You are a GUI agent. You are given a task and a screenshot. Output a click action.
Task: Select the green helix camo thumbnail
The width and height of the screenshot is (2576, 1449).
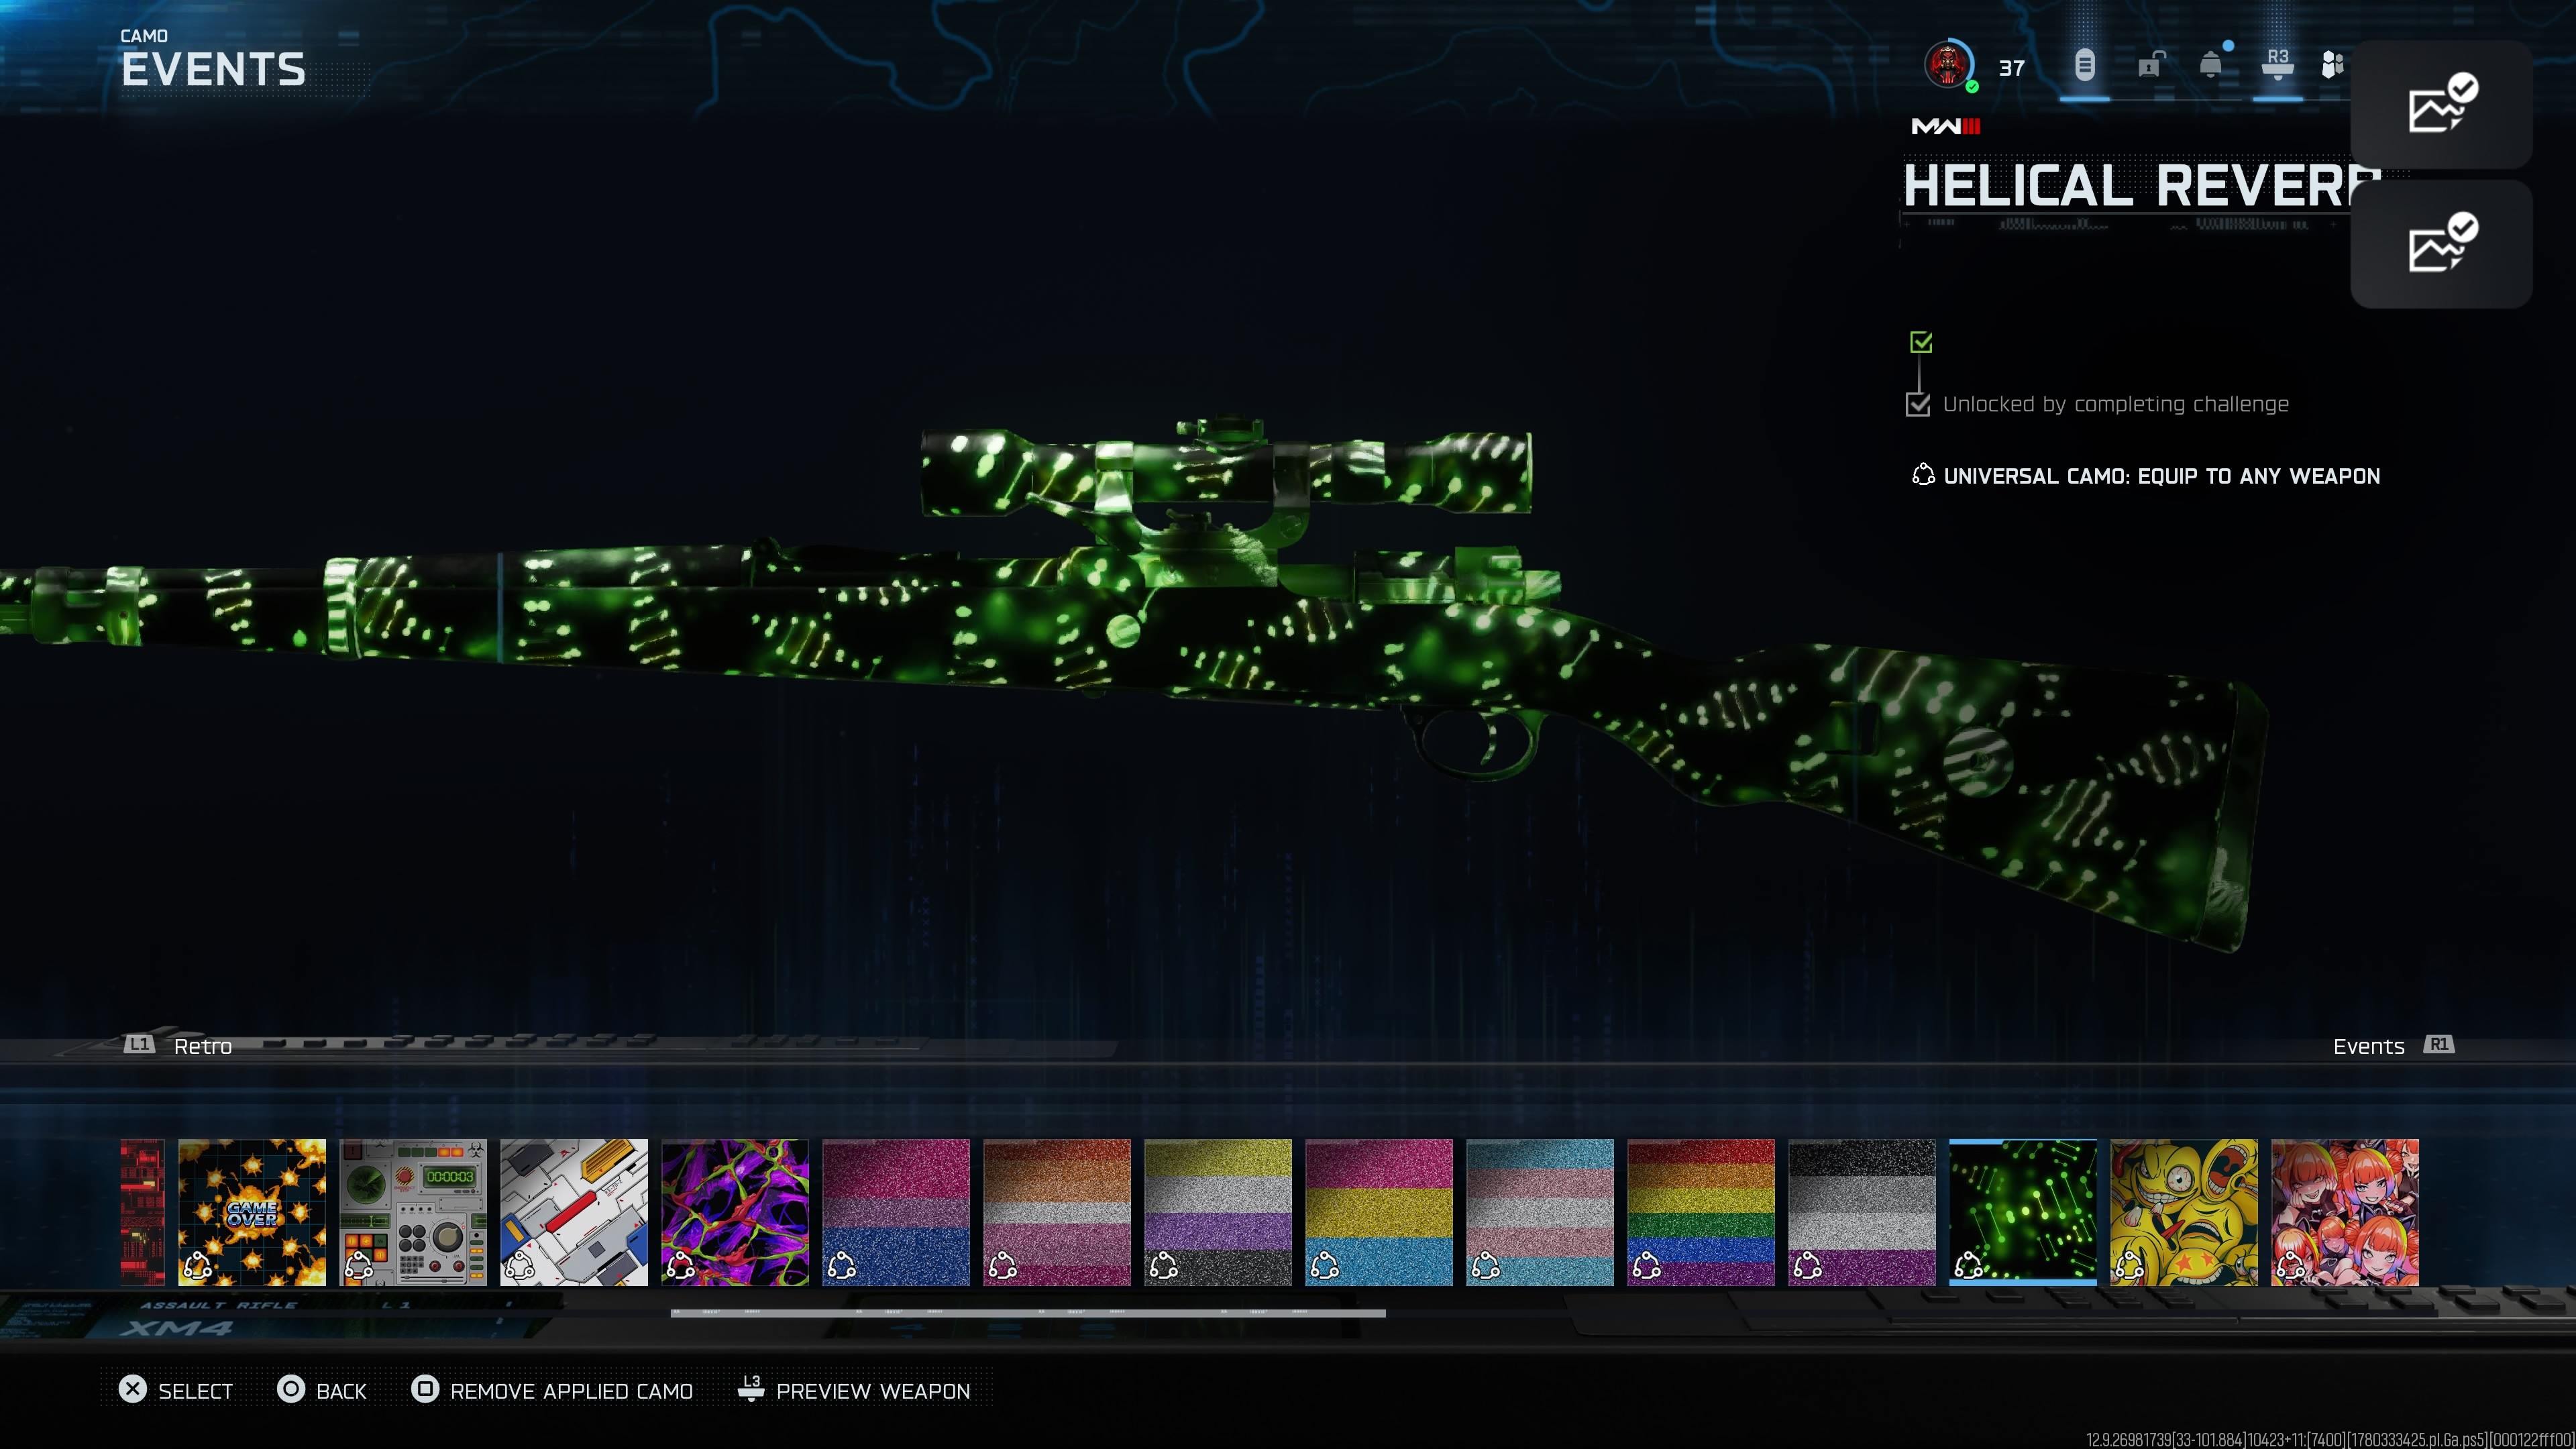[2023, 1212]
